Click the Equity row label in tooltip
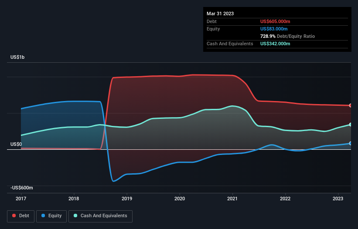This screenshot has width=358, height=229. click(213, 29)
